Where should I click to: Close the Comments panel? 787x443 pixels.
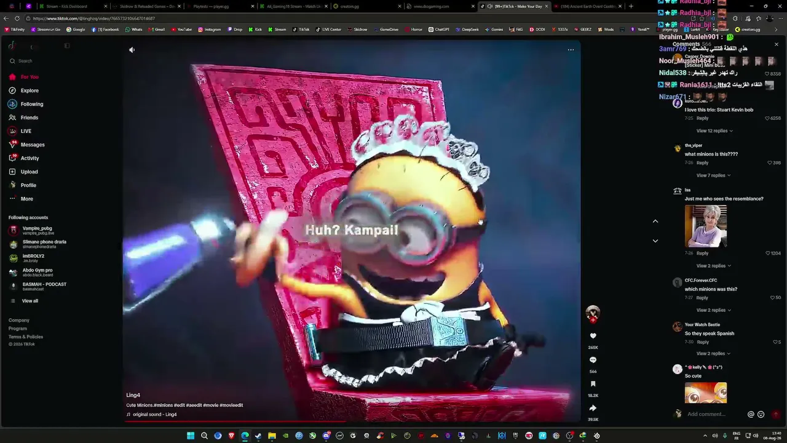(x=776, y=44)
